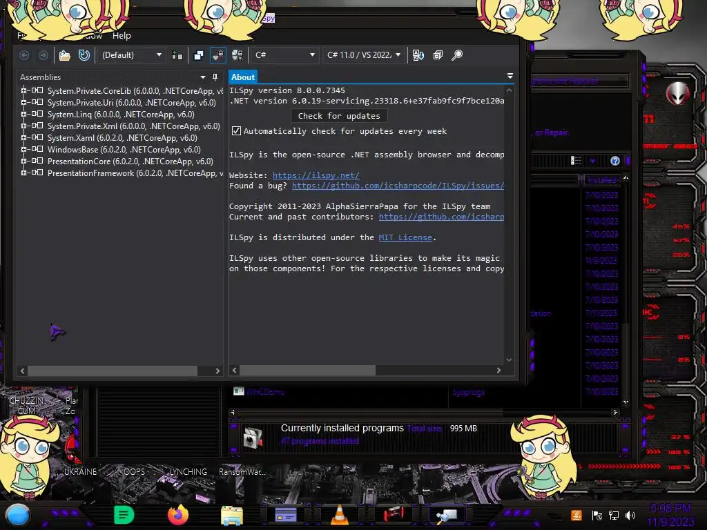Open VLC media player from taskbar
This screenshot has width=707, height=530.
(340, 515)
